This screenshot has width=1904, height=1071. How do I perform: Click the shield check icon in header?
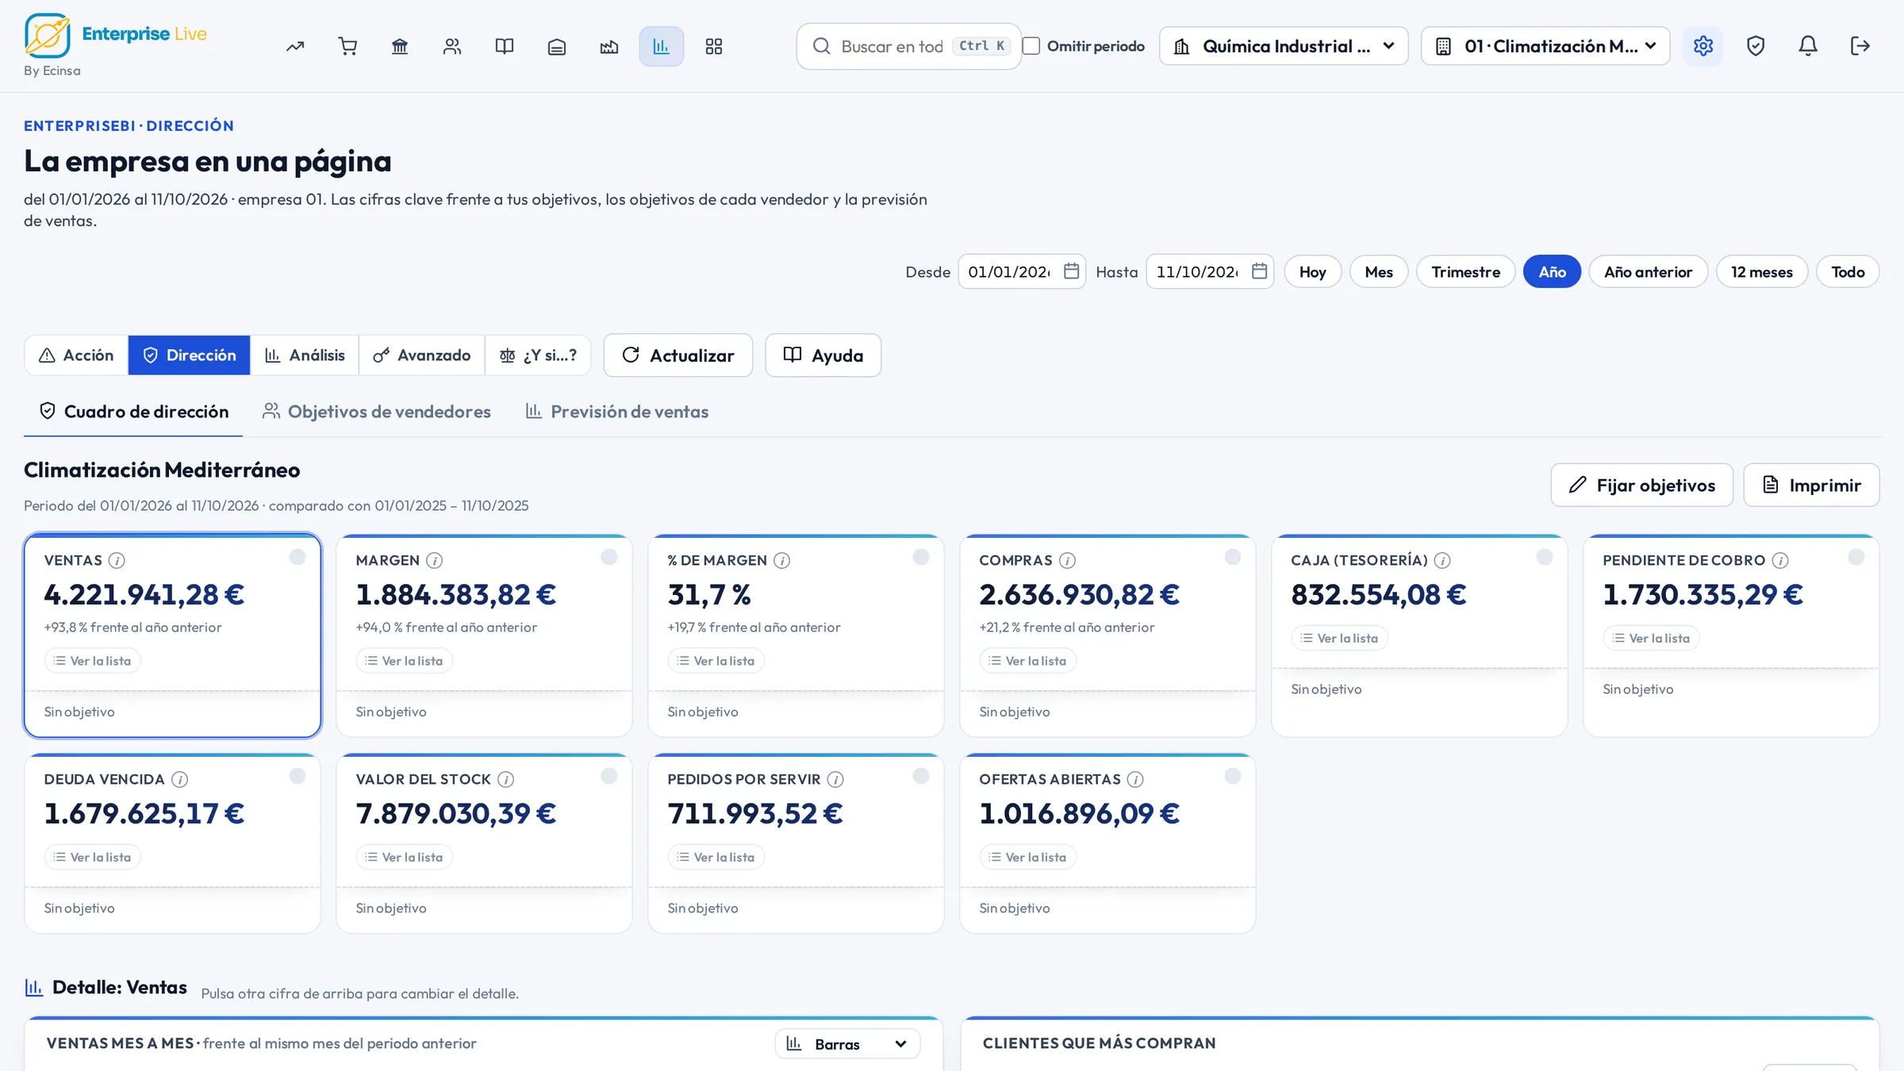(x=1756, y=46)
